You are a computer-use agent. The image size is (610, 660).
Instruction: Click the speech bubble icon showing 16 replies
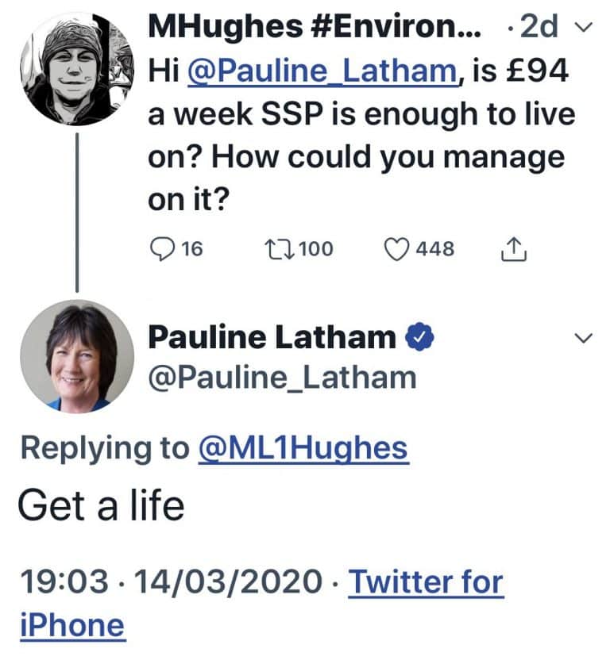tap(162, 248)
